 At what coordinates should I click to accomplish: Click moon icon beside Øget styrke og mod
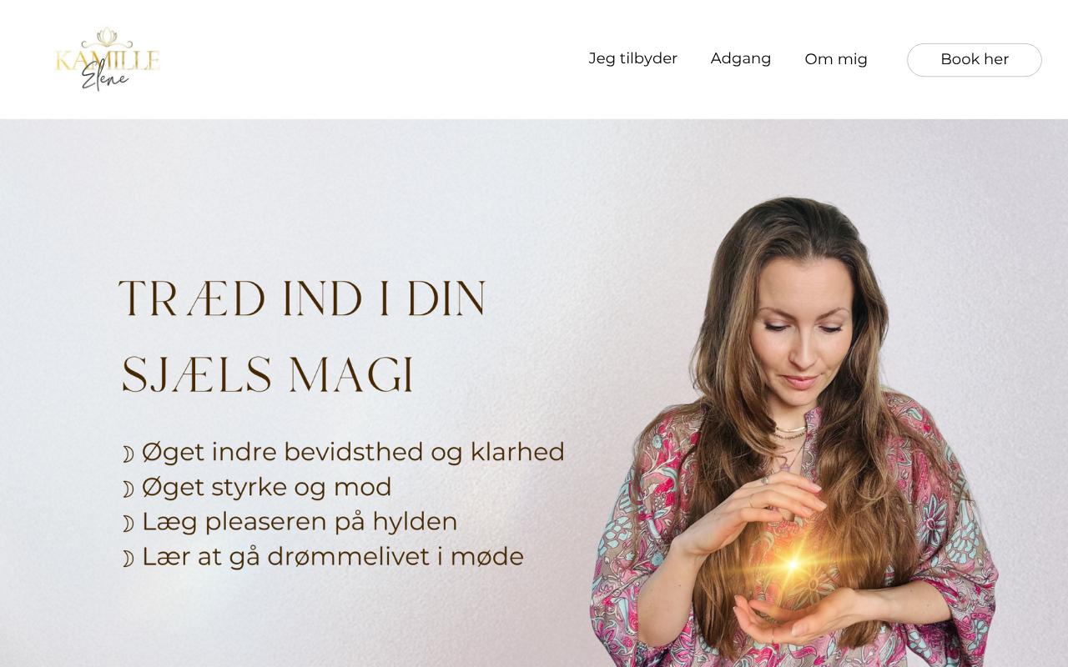click(x=128, y=489)
